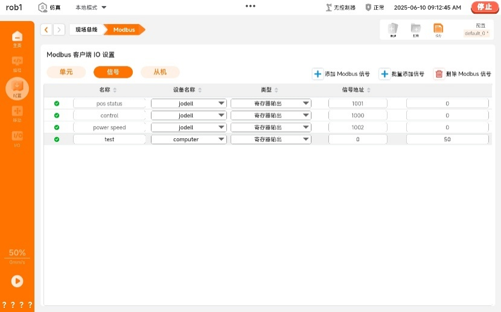
Task: Open the 本地模式 mode dropdown
Action: point(91,7)
